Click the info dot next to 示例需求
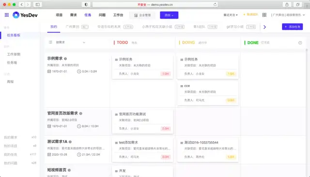The image size is (310, 177). point(65,59)
